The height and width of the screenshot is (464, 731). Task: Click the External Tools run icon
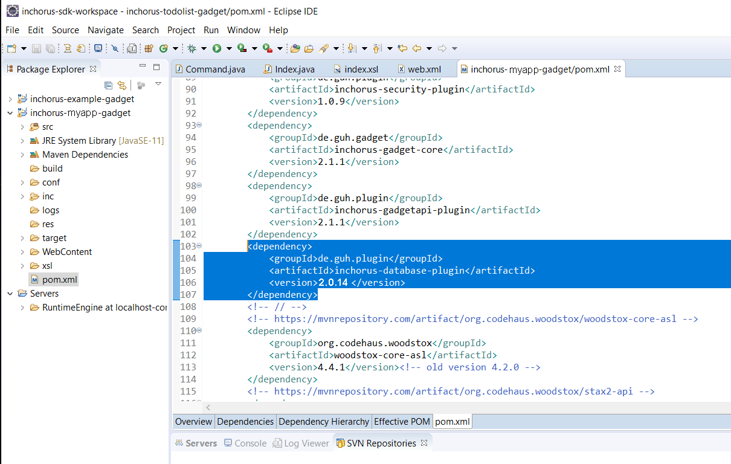pos(267,48)
